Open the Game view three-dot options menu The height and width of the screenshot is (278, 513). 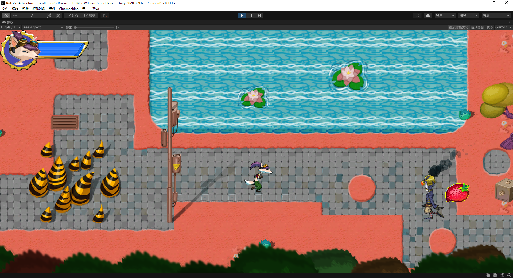(x=509, y=22)
